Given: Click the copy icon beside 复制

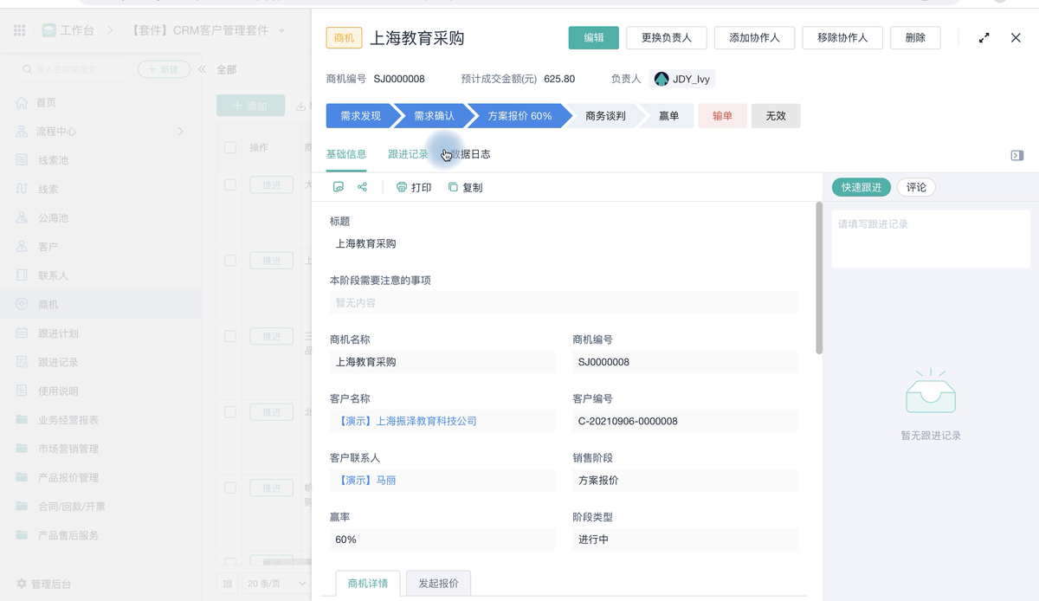Looking at the screenshot, I should (x=453, y=187).
